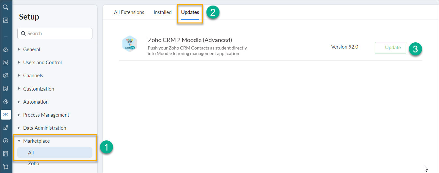This screenshot has height=173, width=439.
Task: Expand the Automation section arrow
Action: coord(19,102)
